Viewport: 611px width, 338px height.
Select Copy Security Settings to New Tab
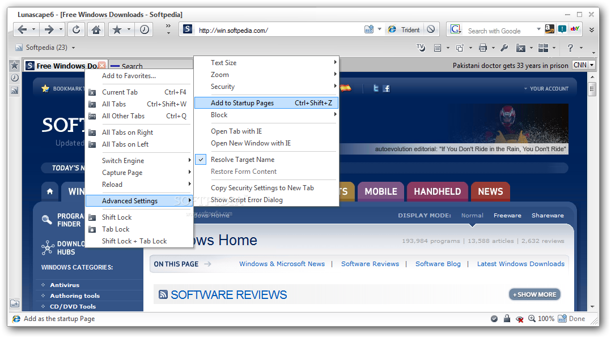(x=266, y=188)
